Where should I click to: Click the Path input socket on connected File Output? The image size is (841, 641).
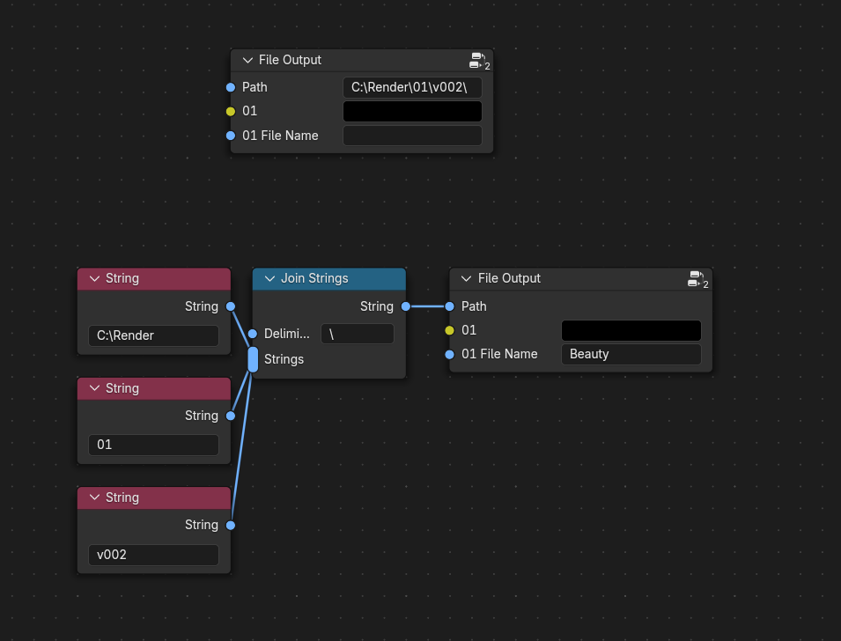tap(449, 306)
